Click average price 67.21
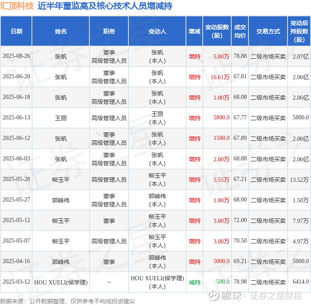Image resolution: width=311 pixels, height=305 pixels. [240, 179]
